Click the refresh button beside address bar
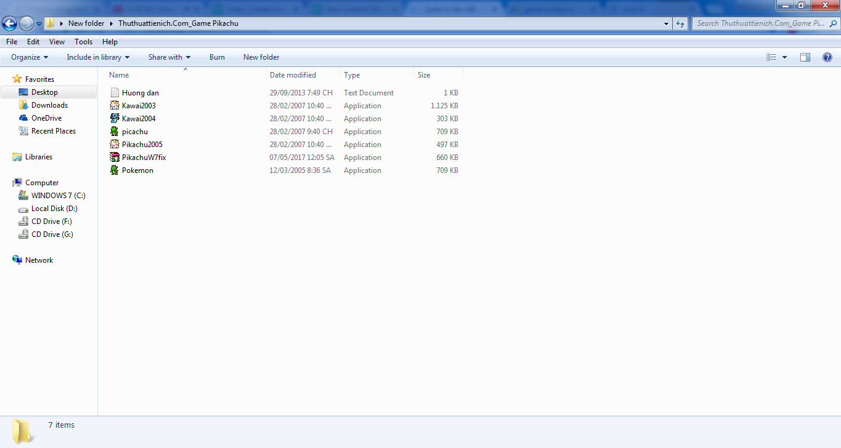The width and height of the screenshot is (841, 448). click(680, 23)
